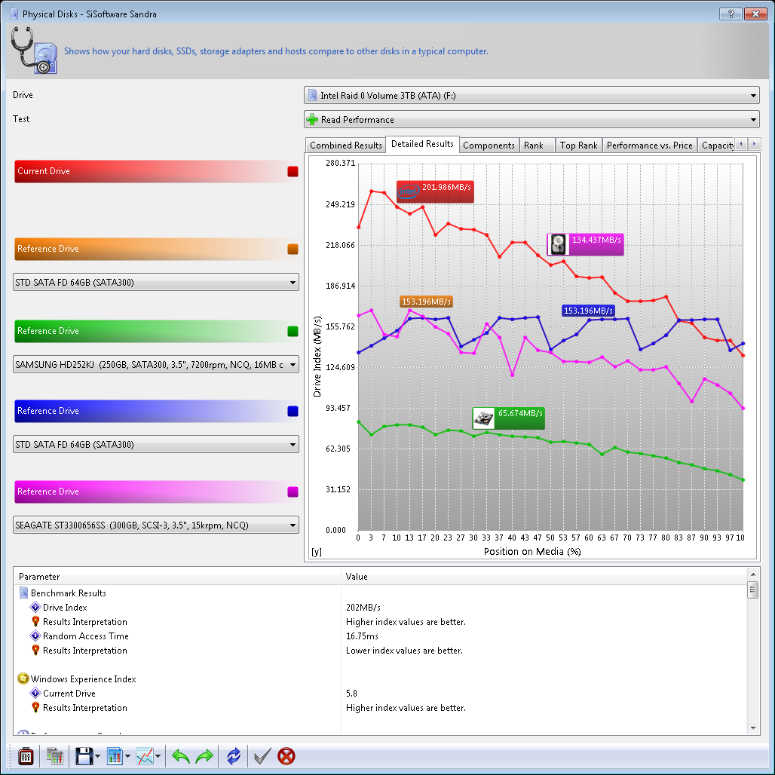Click the green Reference Drive color swatch
Screen dimensions: 775x775
(x=293, y=331)
